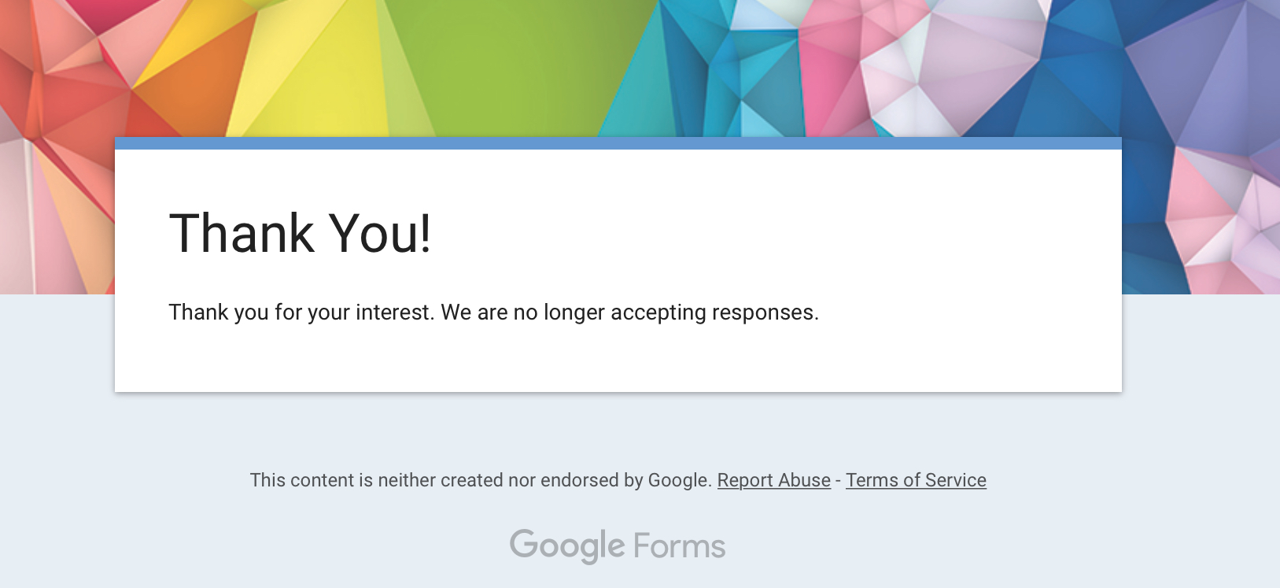Click the word Forms in the footer logo
This screenshot has height=588, width=1280.
point(679,546)
